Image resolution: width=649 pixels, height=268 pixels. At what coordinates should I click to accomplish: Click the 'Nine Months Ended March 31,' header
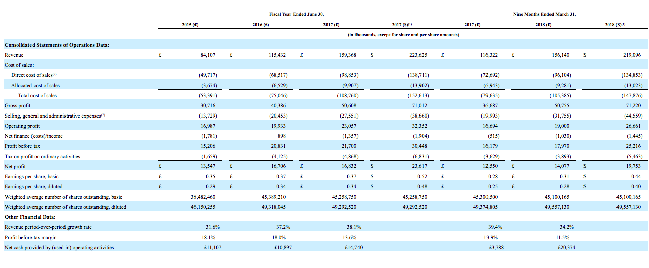544,14
